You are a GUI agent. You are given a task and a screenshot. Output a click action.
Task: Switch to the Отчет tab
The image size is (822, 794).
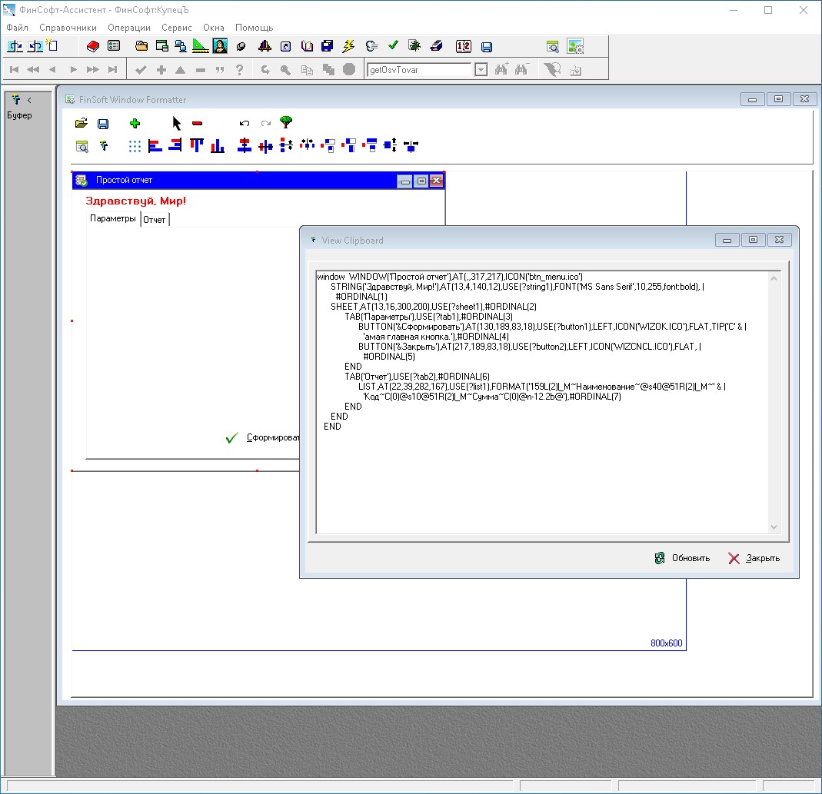coord(155,219)
